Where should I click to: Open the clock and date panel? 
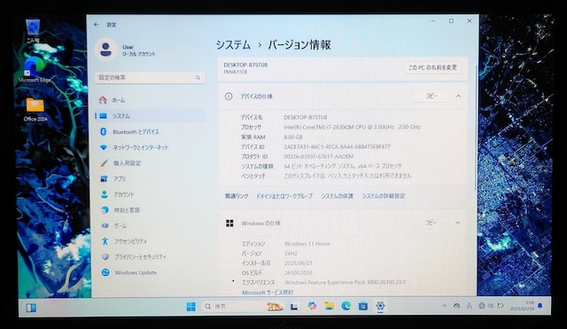tap(522, 306)
